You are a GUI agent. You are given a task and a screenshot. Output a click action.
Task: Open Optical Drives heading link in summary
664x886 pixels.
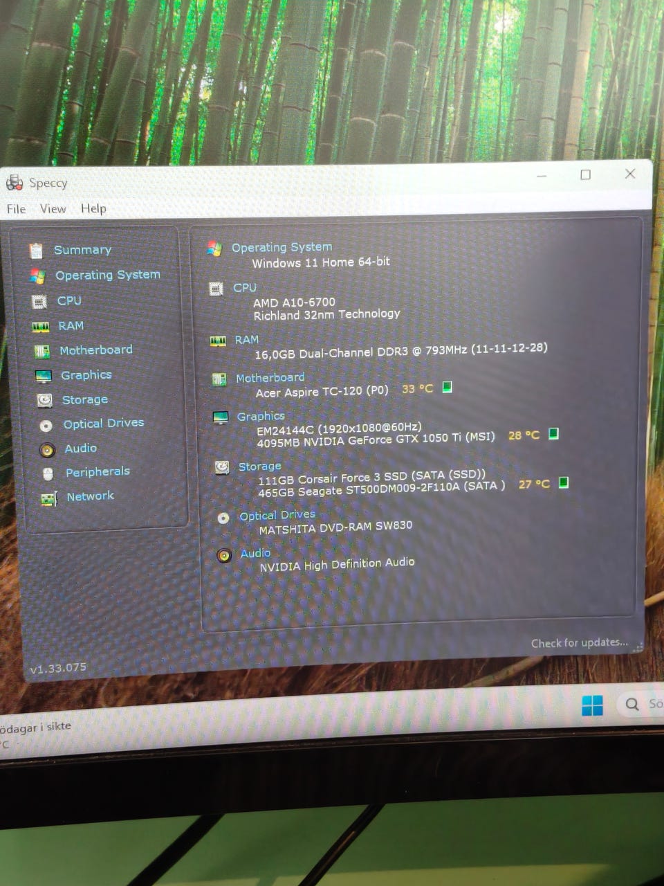click(x=277, y=515)
